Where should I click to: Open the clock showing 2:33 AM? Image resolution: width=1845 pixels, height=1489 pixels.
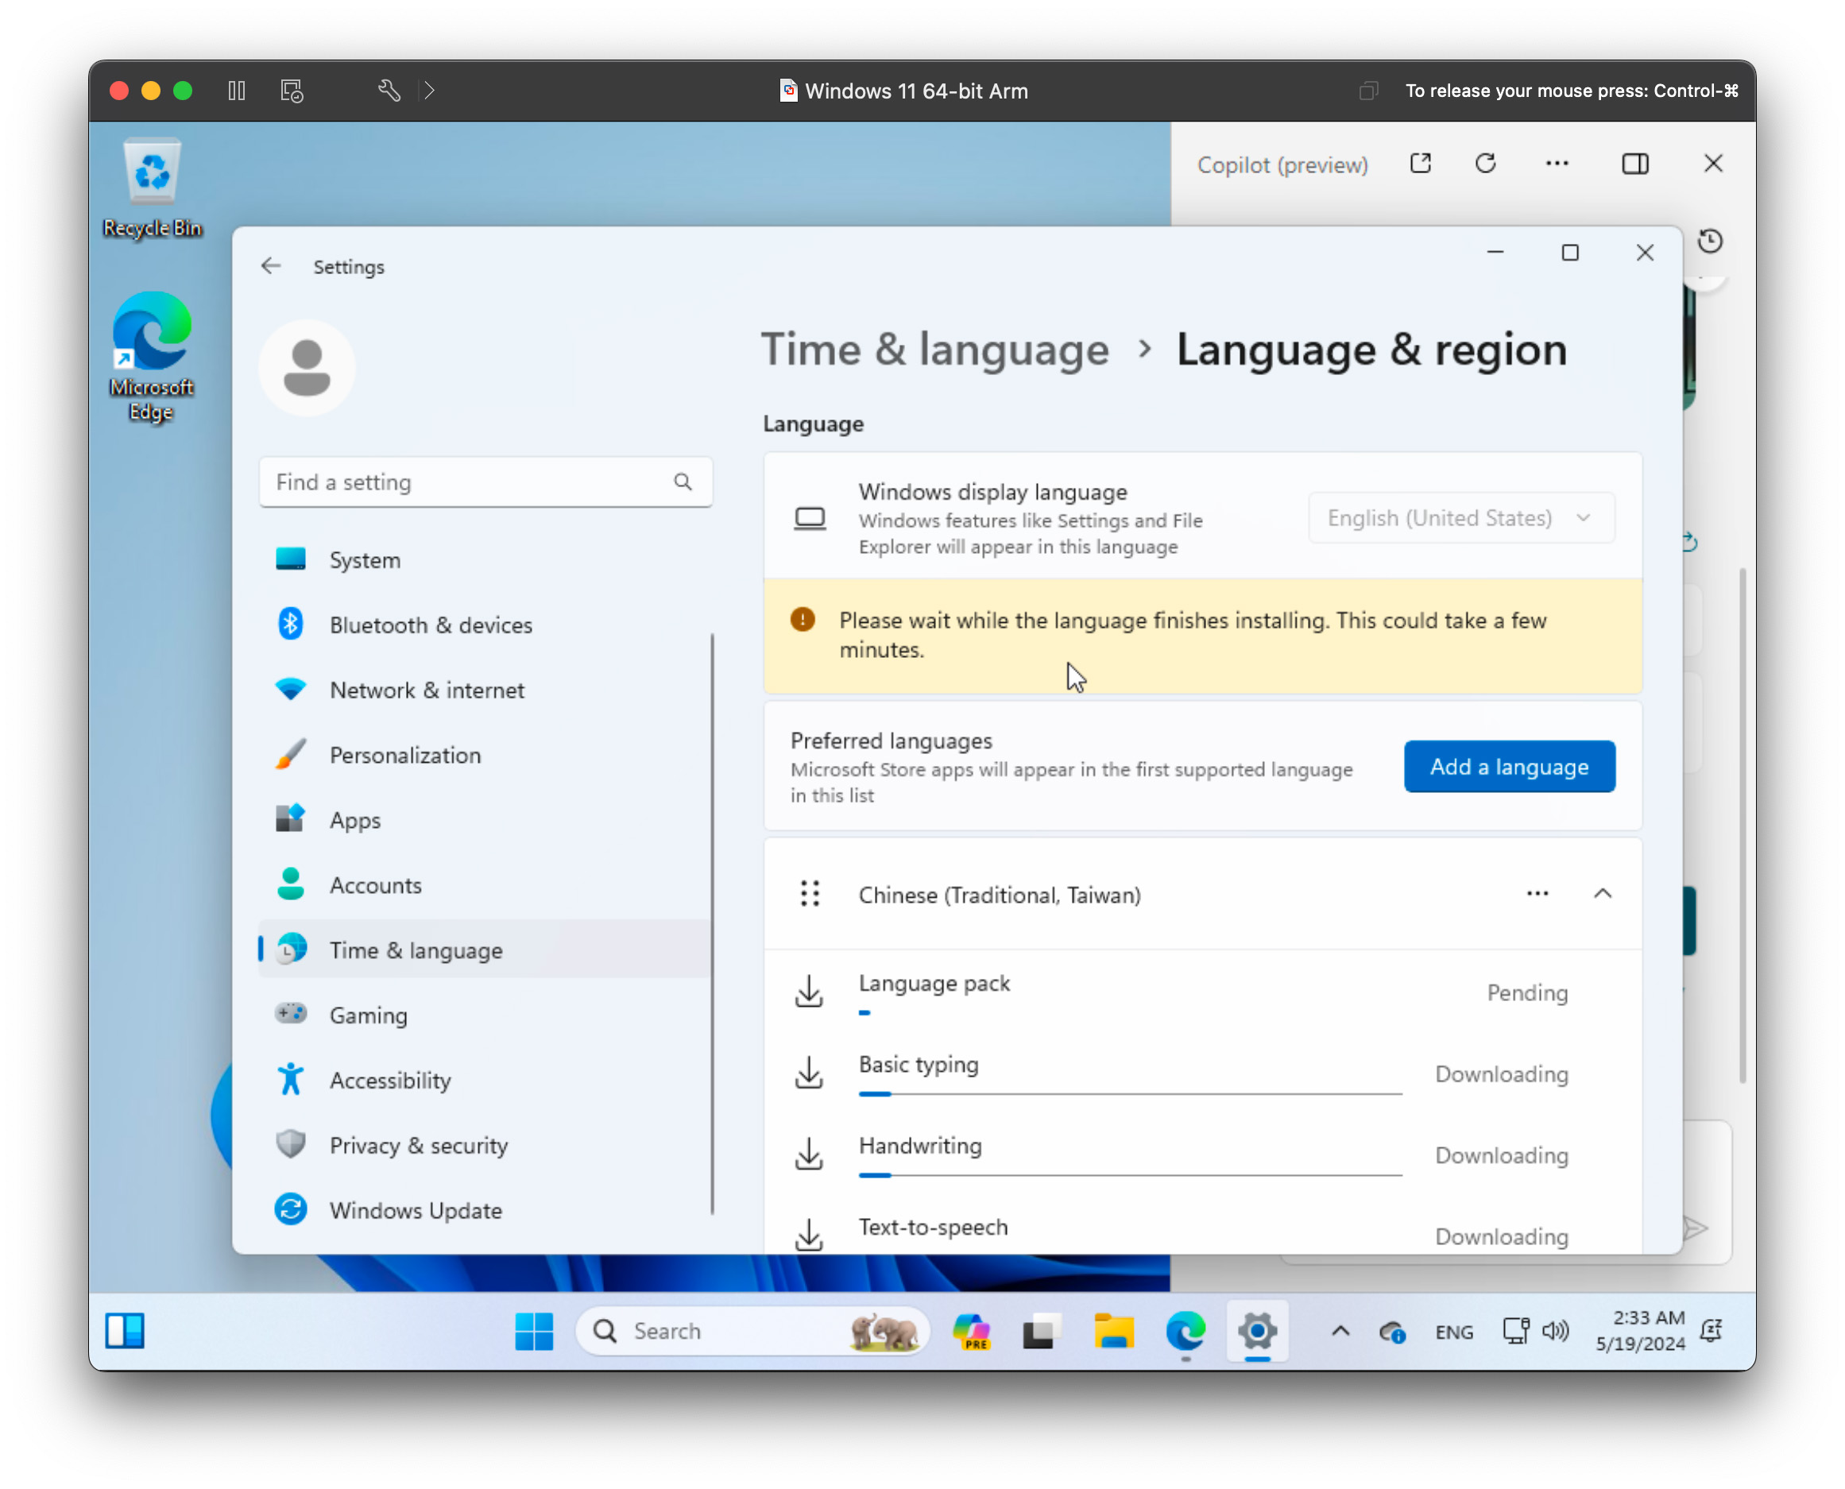(x=1640, y=1330)
